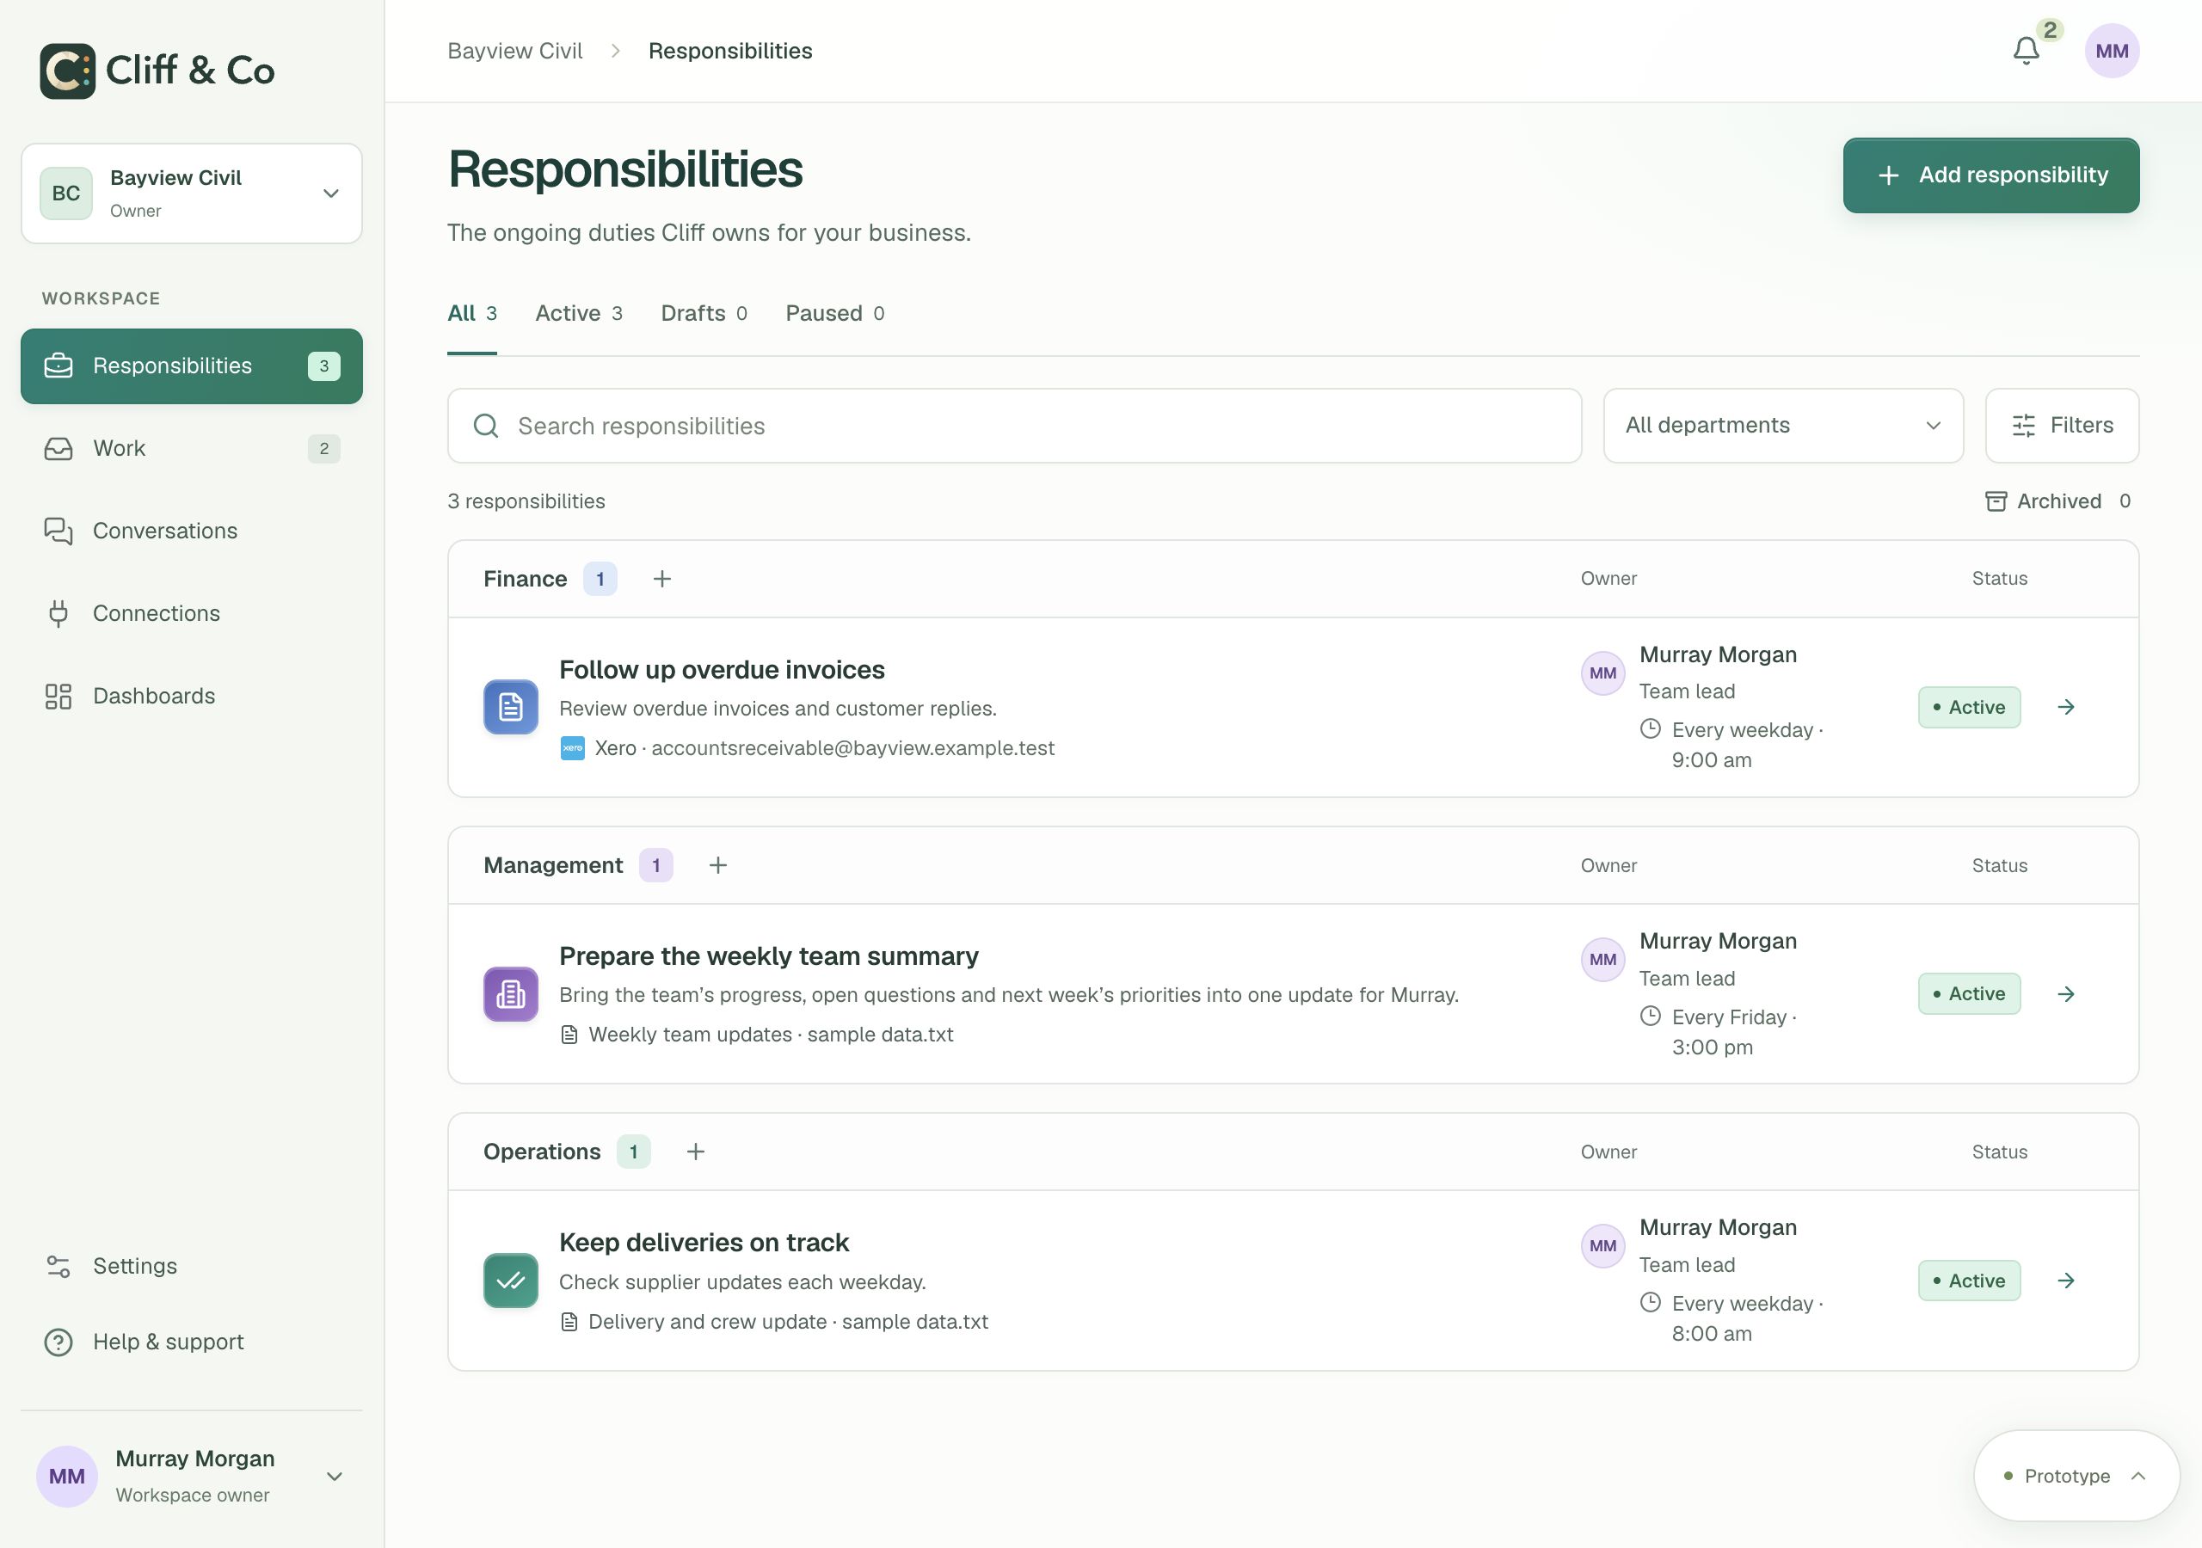Screen dimensions: 2202x1548
Task: View Archived responsibilities
Action: (x=2058, y=501)
